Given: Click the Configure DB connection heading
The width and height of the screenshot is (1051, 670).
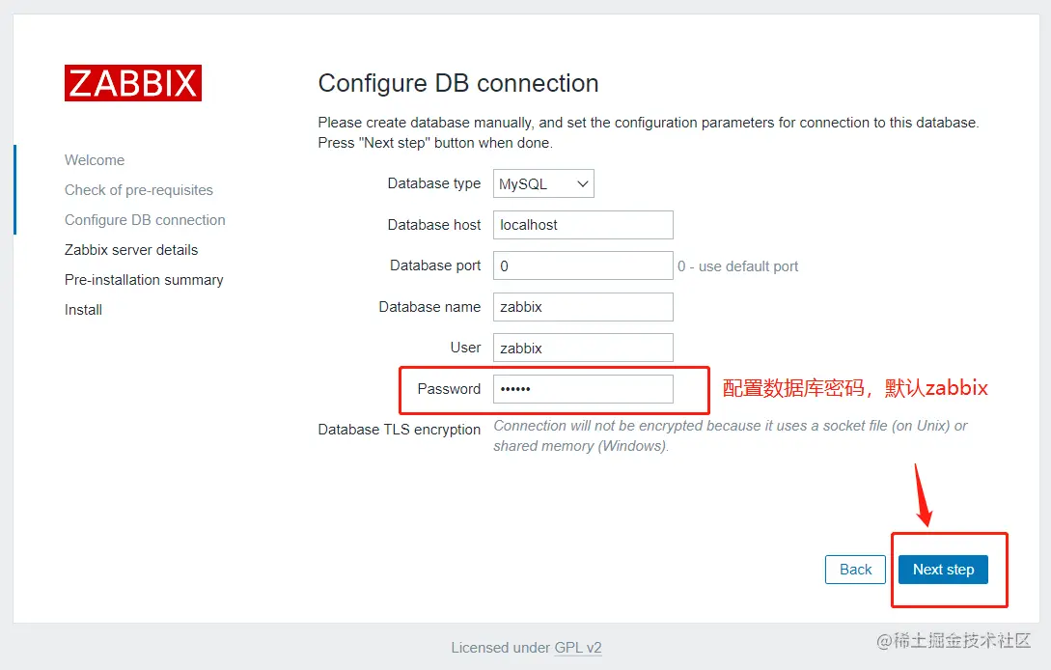Looking at the screenshot, I should click(458, 83).
